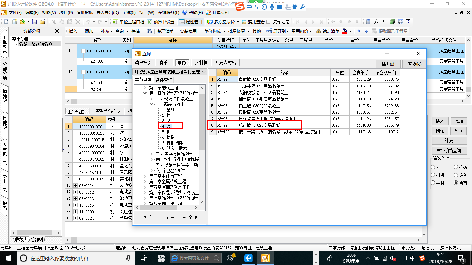Screen dimensions: 472x265
Task: Click the calculator icon in top toolbar
Action: pyautogui.click(x=368, y=22)
